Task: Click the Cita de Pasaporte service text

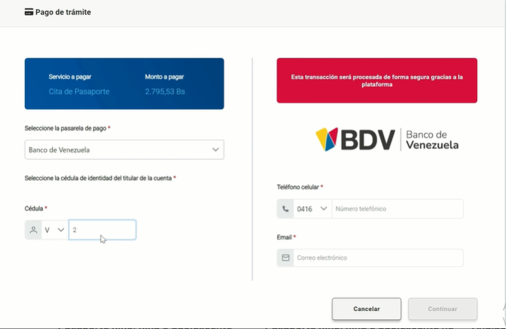Action: (79, 92)
